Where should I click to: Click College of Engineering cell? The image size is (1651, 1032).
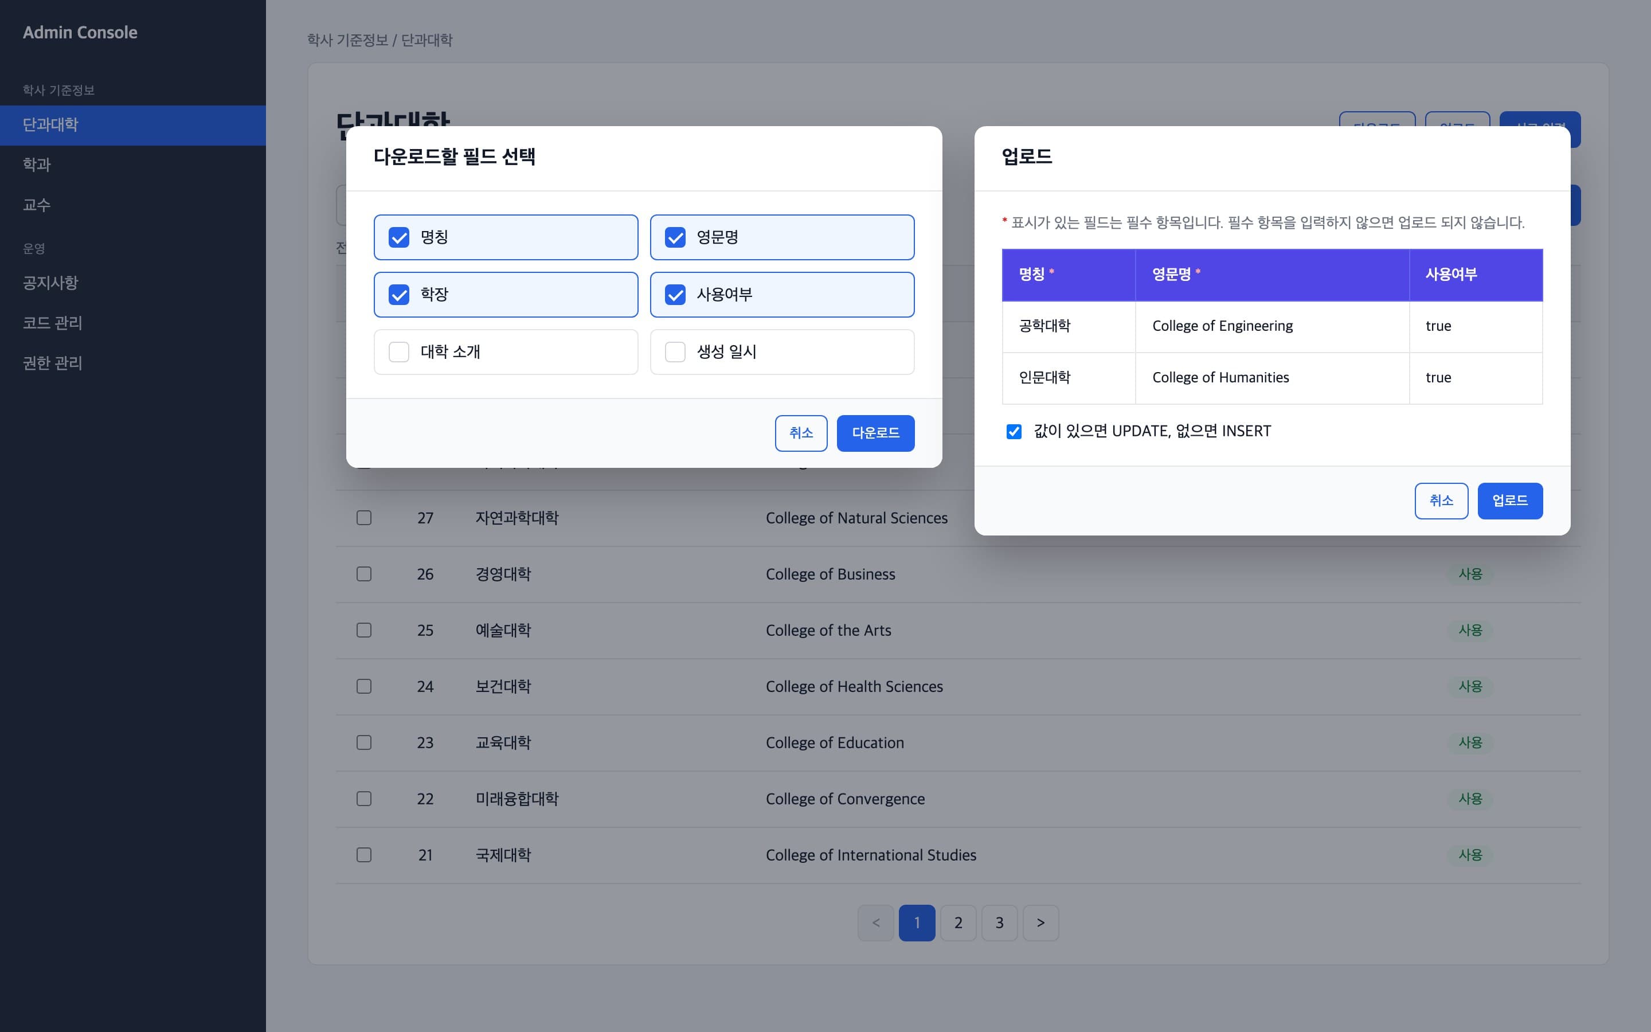pos(1273,326)
